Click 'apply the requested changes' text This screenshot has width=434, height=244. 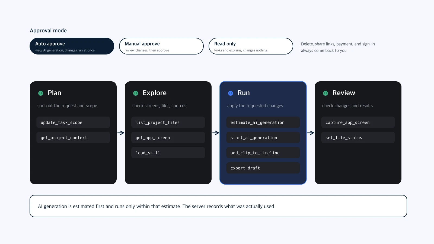[255, 106]
